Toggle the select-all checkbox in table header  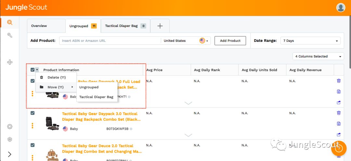32,70
